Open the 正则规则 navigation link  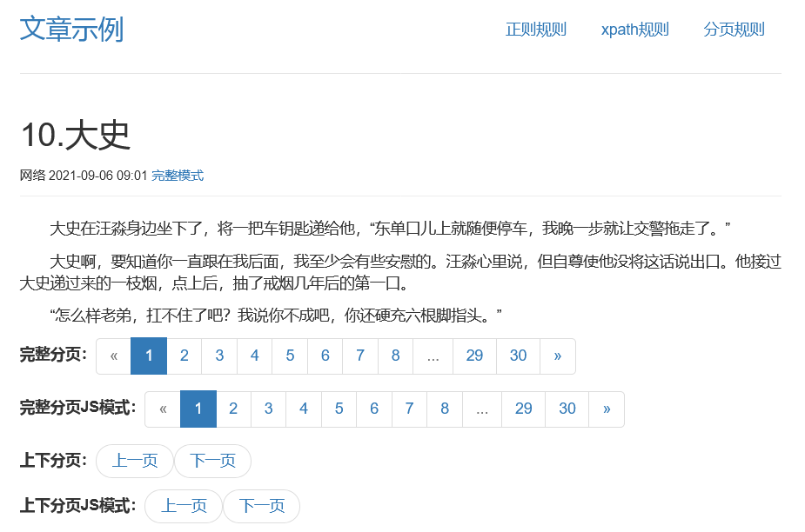(x=536, y=29)
